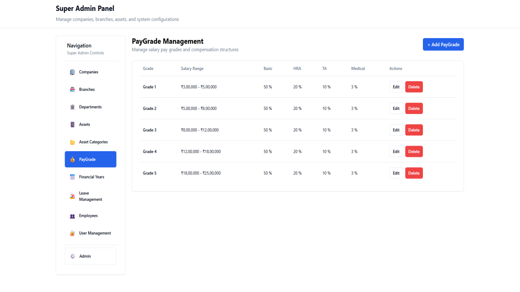Click the Employees people icon
520x292 pixels.
[72, 216]
